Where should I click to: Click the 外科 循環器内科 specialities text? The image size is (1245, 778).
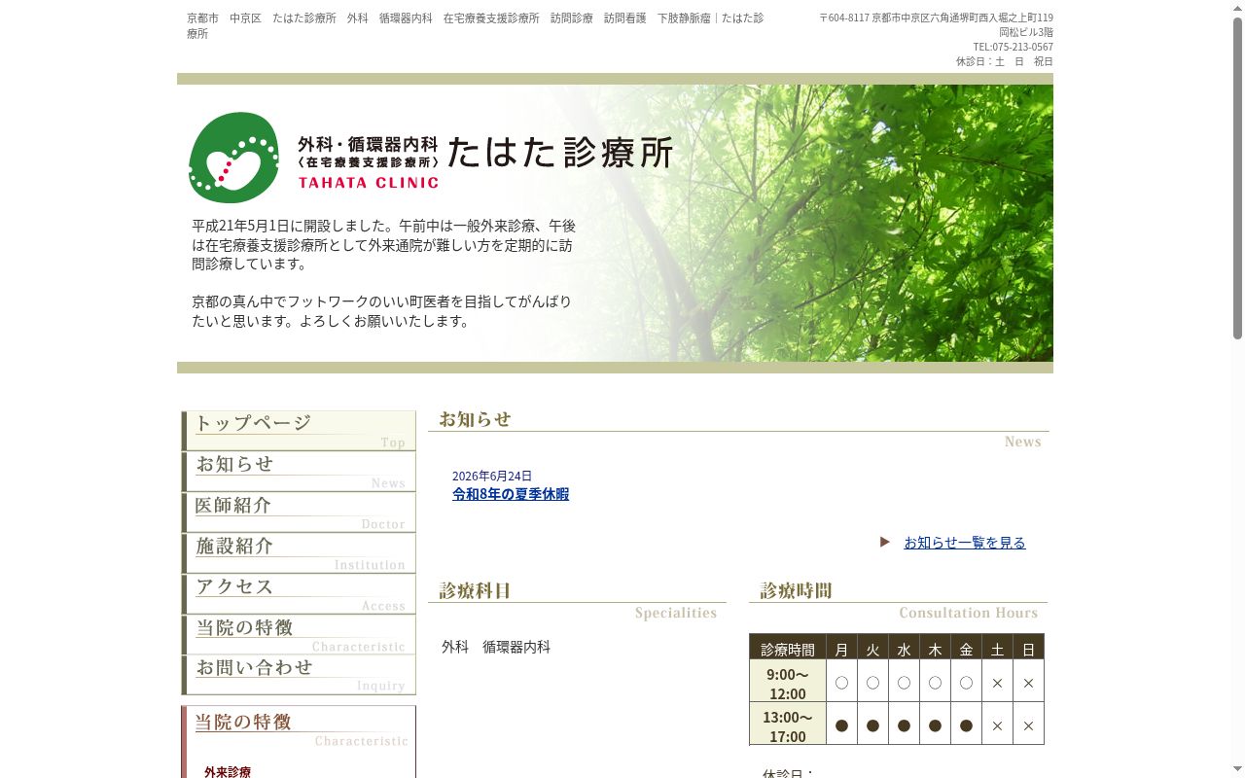click(496, 647)
